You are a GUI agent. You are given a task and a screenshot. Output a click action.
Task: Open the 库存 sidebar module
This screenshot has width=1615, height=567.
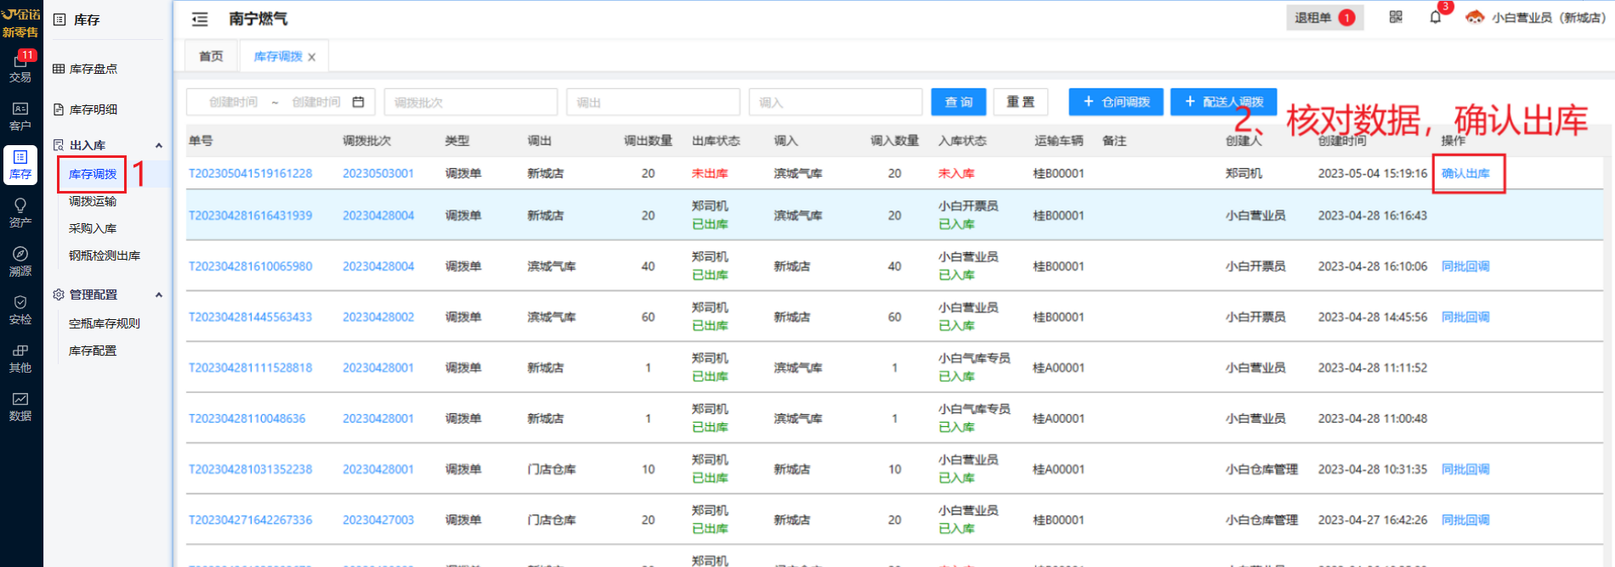pyautogui.click(x=20, y=165)
